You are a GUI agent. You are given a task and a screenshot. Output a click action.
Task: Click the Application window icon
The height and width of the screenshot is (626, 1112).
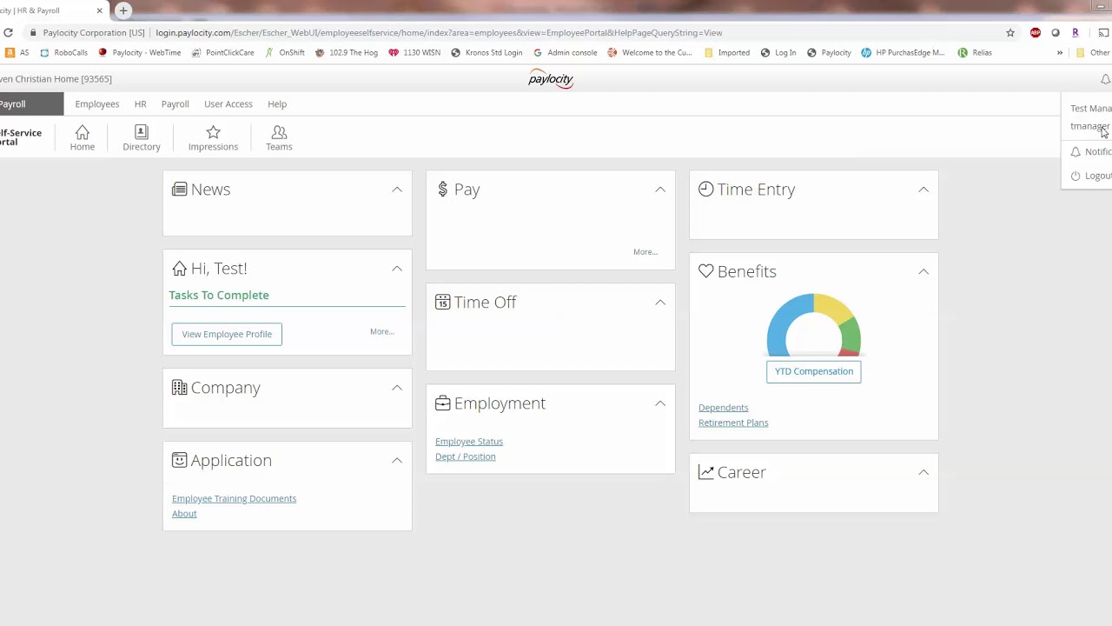click(179, 460)
